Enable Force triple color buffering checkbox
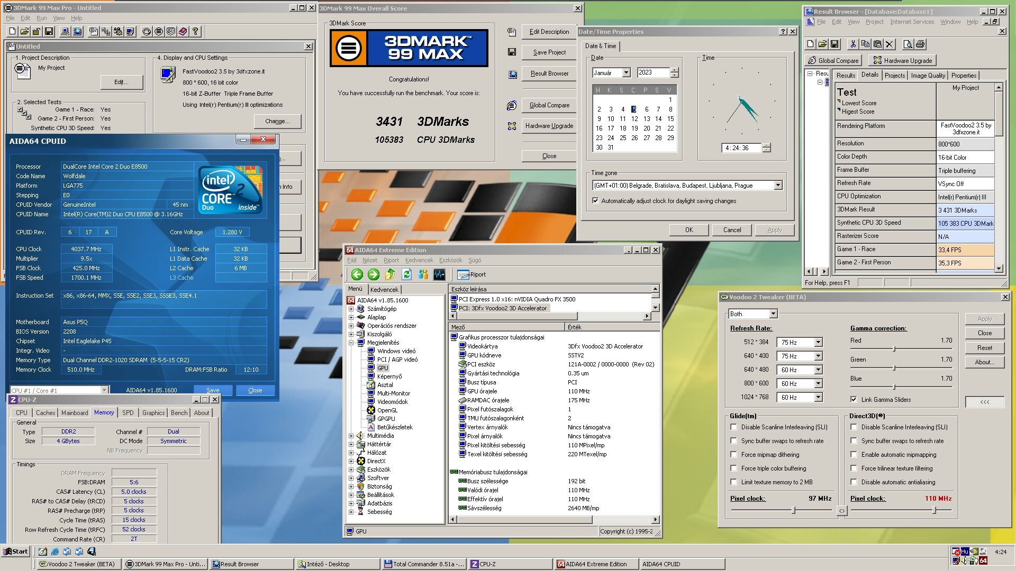This screenshot has width=1016, height=571. click(x=733, y=468)
